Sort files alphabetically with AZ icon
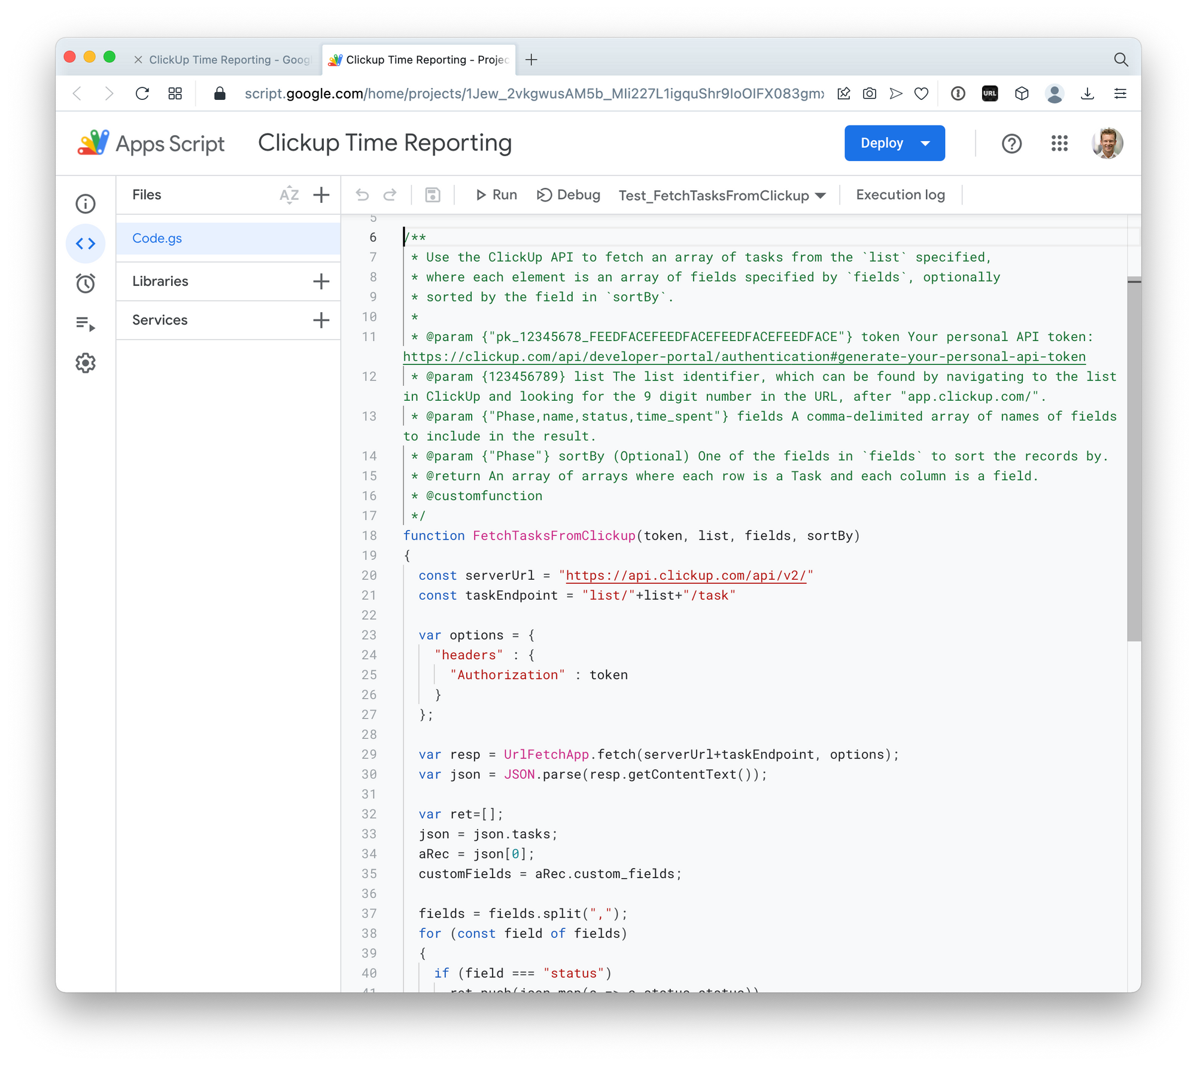This screenshot has width=1197, height=1066. (289, 195)
